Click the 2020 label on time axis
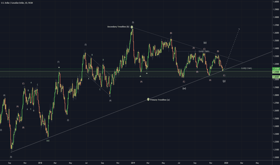The image size is (280, 165). click(x=226, y=163)
